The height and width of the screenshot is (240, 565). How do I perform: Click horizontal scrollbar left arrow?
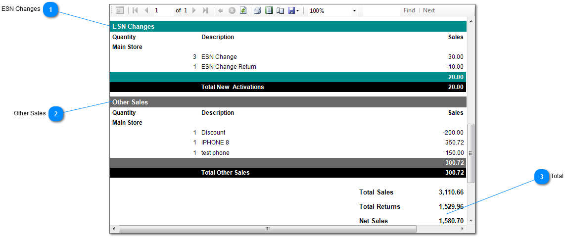[114, 229]
